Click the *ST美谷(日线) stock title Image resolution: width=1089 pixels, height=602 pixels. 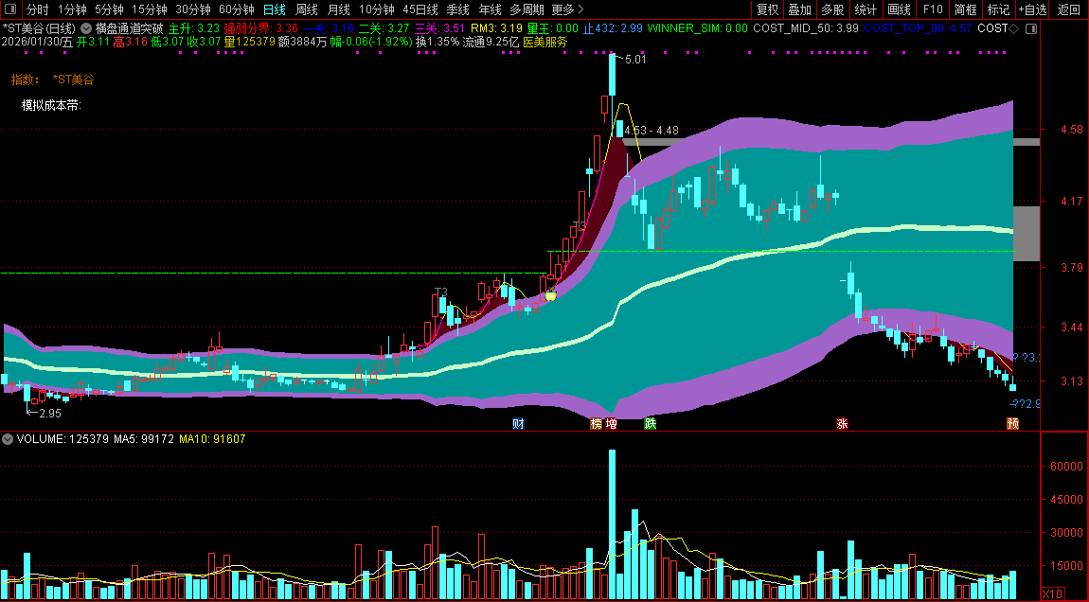pos(39,28)
